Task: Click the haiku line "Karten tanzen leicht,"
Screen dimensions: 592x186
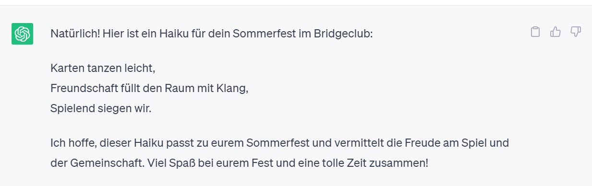Action: point(103,68)
